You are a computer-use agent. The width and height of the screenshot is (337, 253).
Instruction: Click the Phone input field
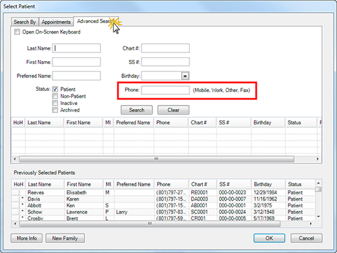[x=165, y=90]
